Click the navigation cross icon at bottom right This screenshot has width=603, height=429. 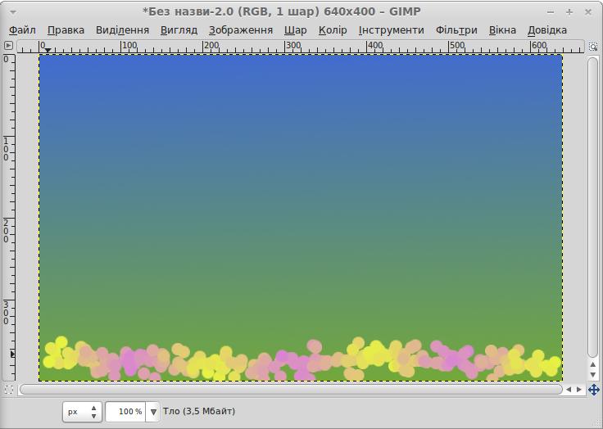[593, 390]
